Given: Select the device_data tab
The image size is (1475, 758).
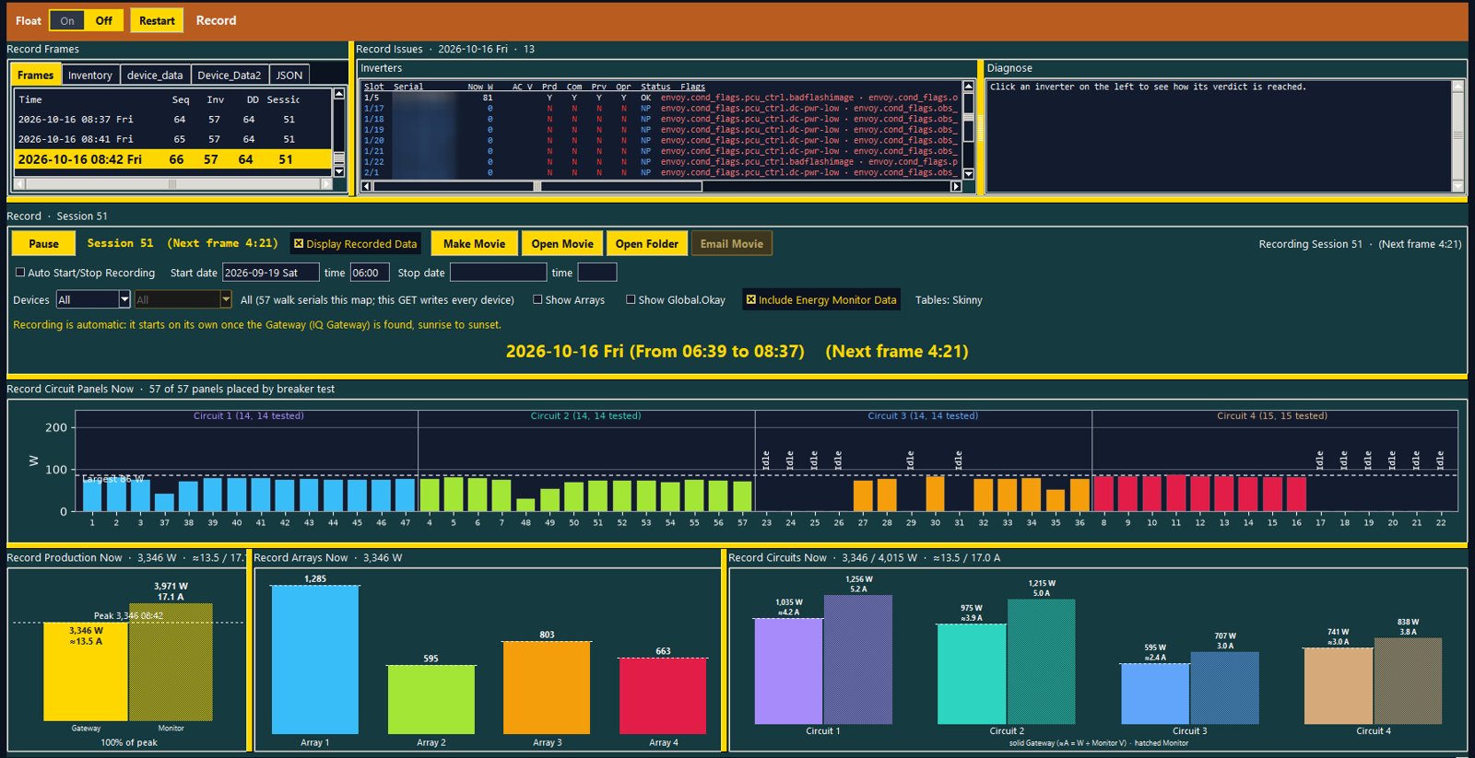Looking at the screenshot, I should 155,76.
